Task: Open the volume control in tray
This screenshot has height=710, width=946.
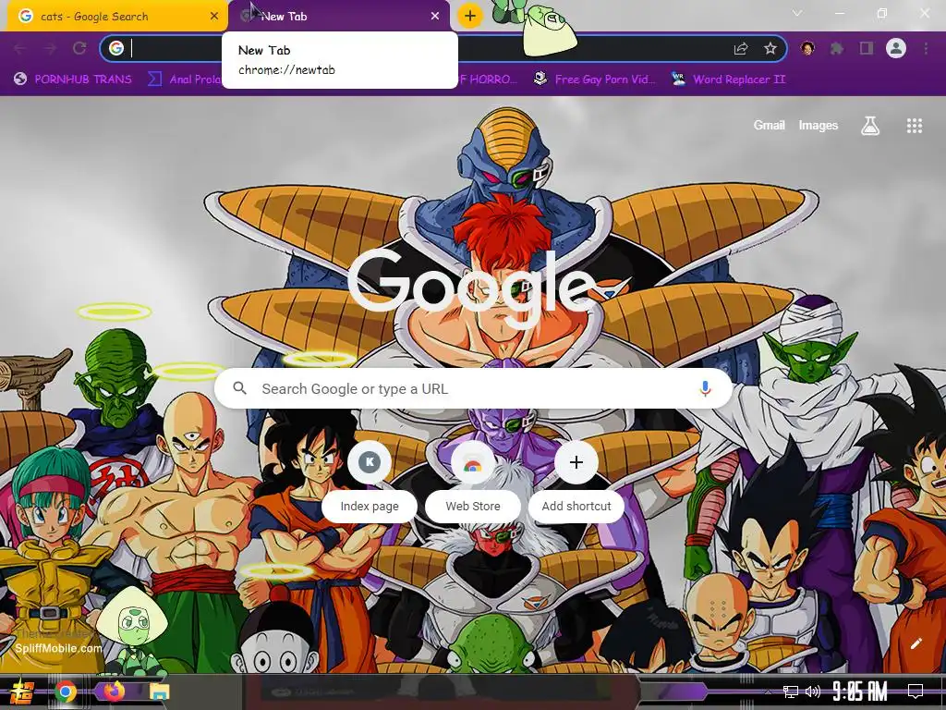Action: (x=813, y=692)
